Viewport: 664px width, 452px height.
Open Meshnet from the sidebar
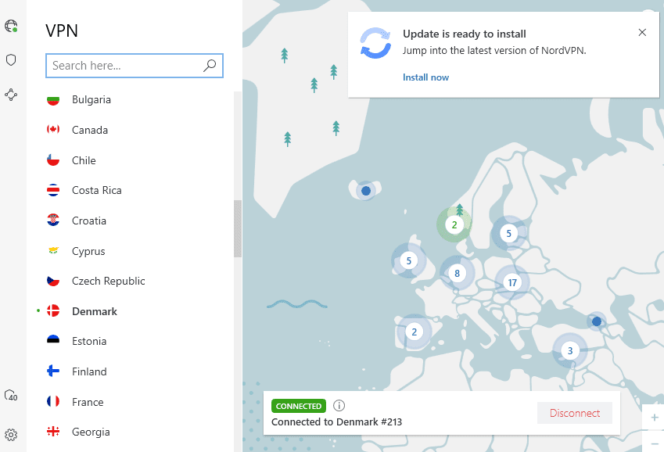click(x=11, y=95)
